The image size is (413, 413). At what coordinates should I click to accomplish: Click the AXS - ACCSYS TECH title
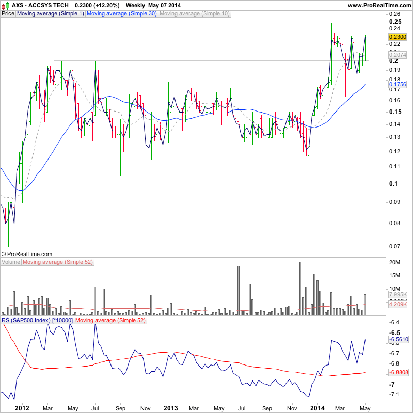(x=40, y=5)
